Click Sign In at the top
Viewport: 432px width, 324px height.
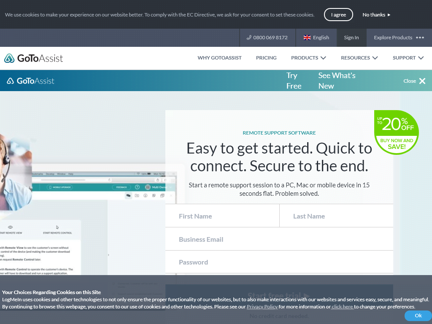[351, 38]
